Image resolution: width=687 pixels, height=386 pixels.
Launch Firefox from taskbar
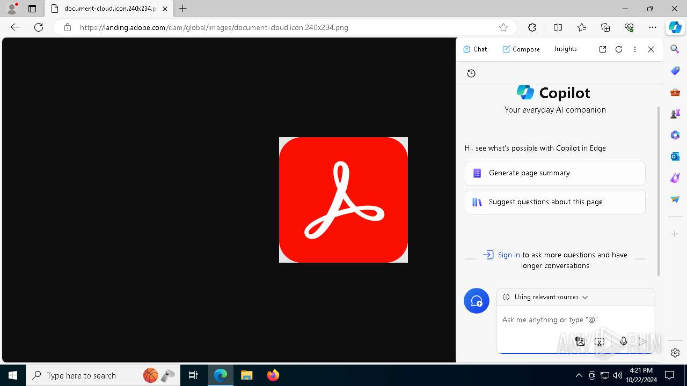273,375
